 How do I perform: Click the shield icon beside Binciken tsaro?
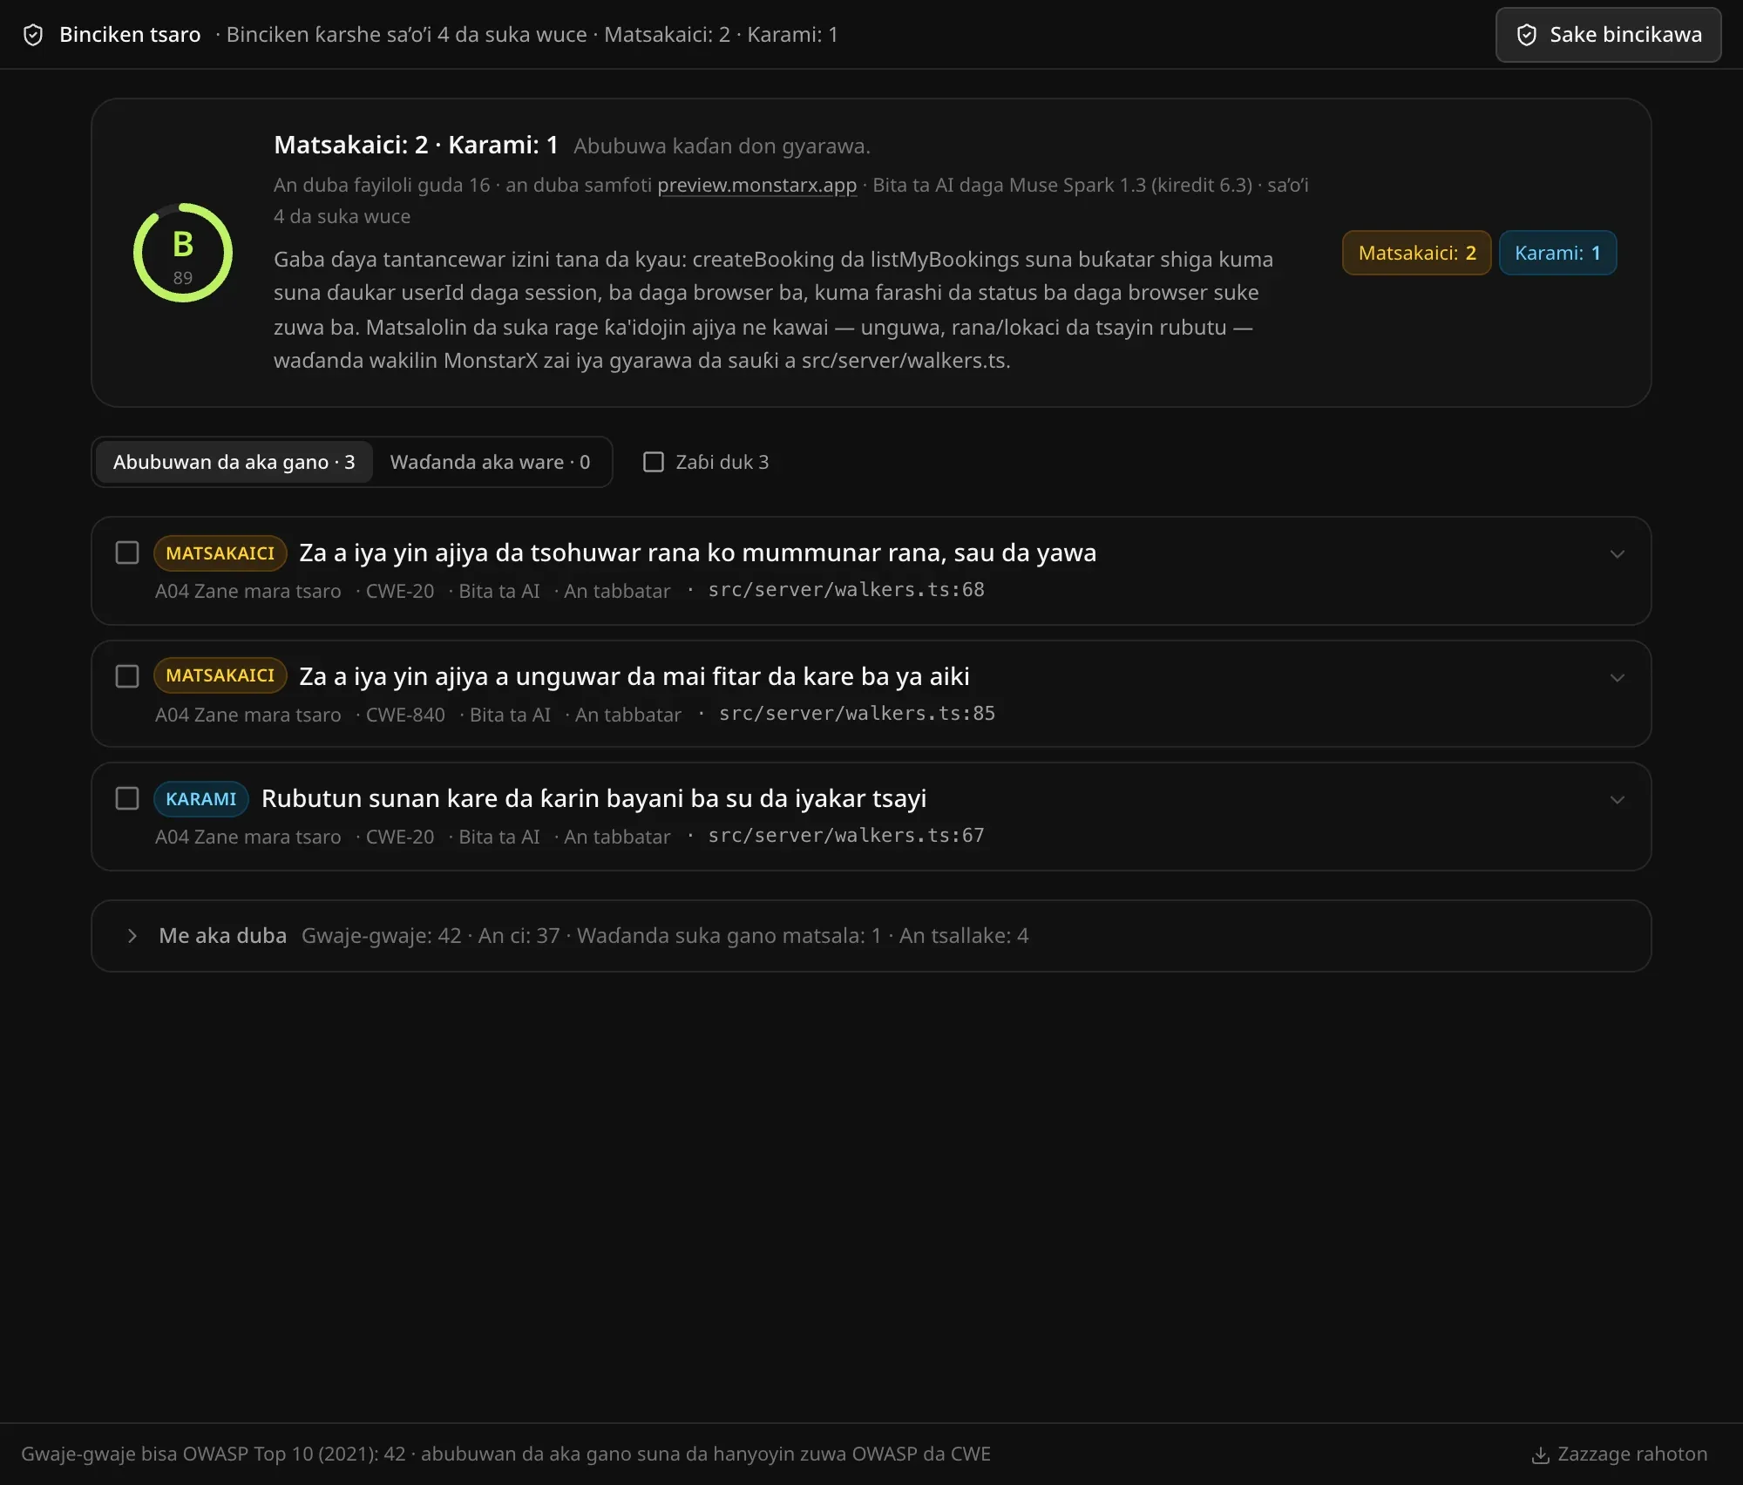[x=33, y=35]
